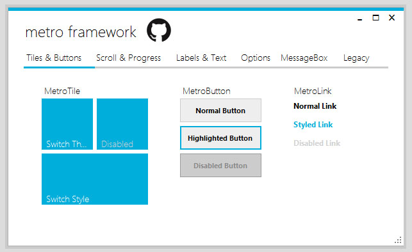Click the Disabled Button
412x252 pixels.
click(x=220, y=166)
